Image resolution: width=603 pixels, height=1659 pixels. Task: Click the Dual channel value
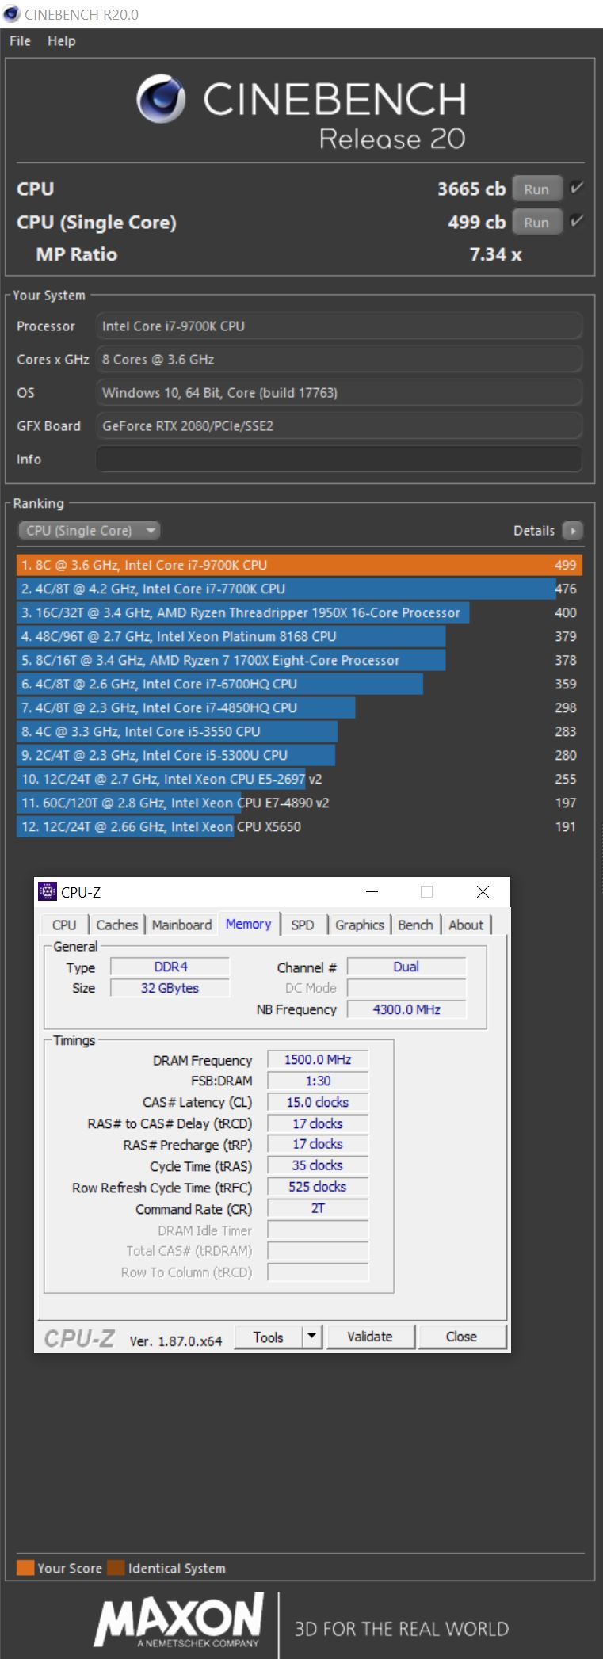tap(406, 967)
